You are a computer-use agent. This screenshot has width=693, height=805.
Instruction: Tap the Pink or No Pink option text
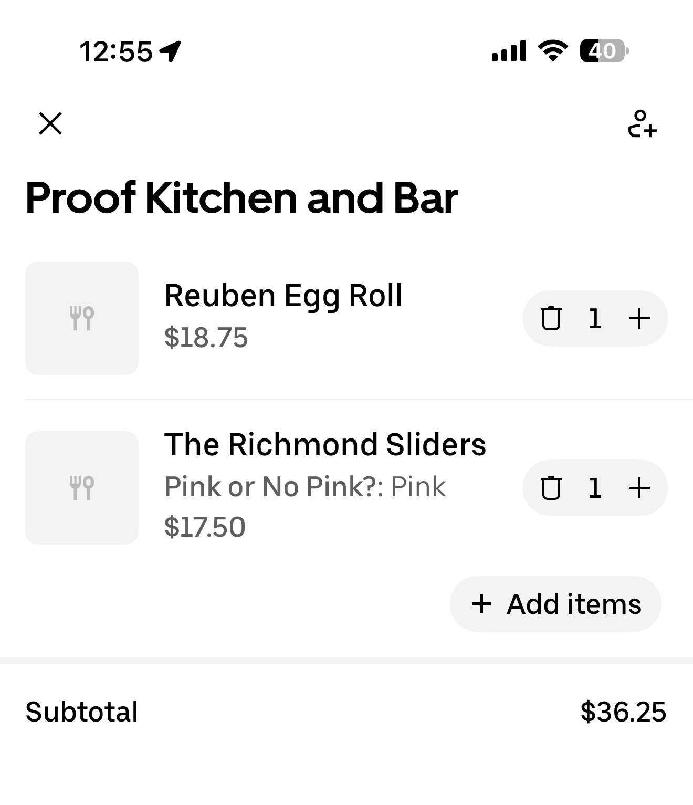tap(305, 486)
